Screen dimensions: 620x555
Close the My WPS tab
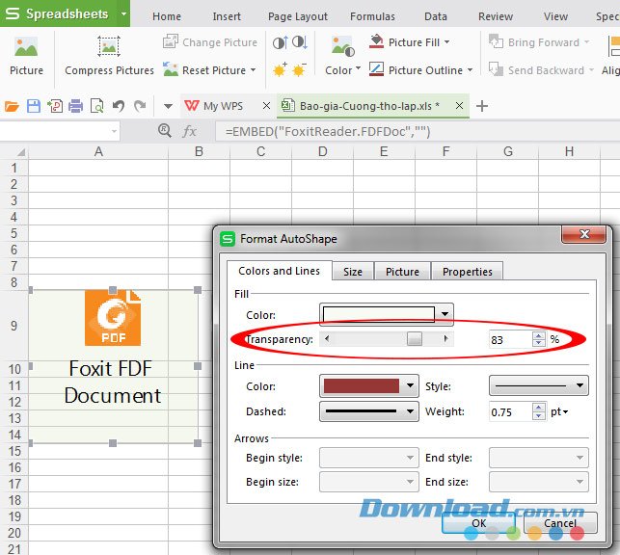[266, 105]
